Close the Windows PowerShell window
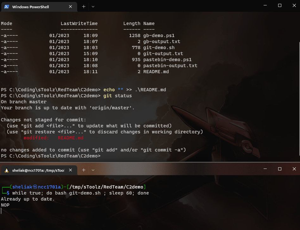Viewport: 300px width, 230px height. coord(294,5)
